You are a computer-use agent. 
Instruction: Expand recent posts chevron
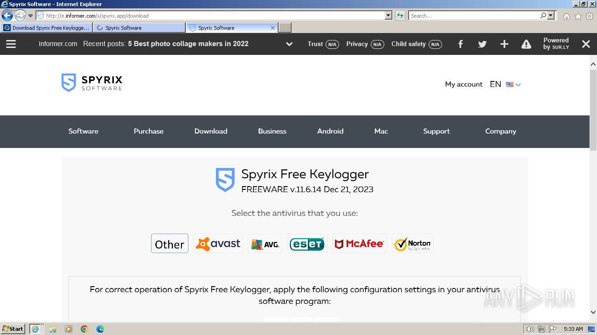click(289, 44)
